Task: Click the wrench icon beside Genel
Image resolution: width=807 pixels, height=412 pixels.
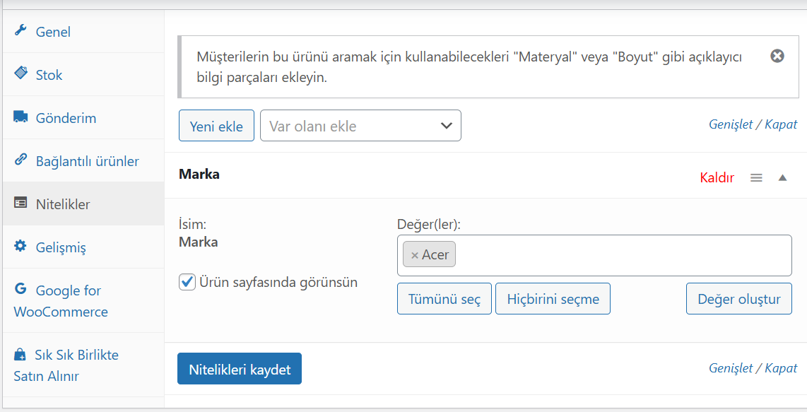Action: coord(20,30)
